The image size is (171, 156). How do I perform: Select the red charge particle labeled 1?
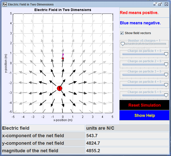59,88
